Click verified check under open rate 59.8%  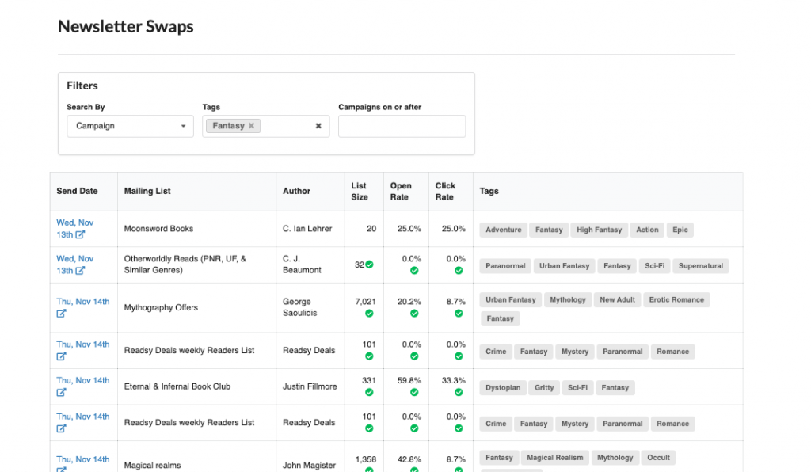coord(414,392)
